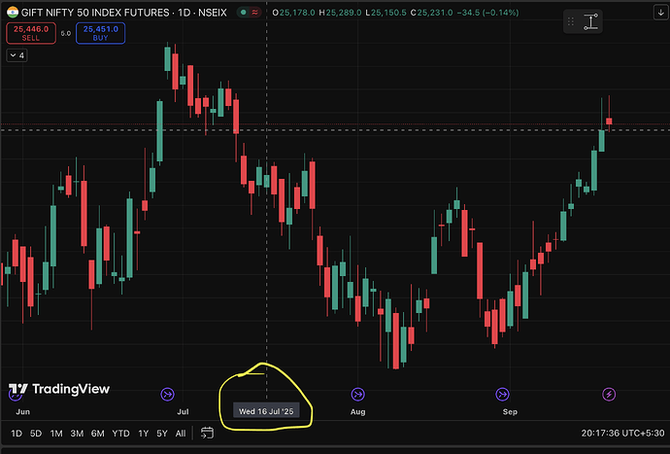
Task: Grab the floating toolbar drag handle dots
Action: [570, 21]
